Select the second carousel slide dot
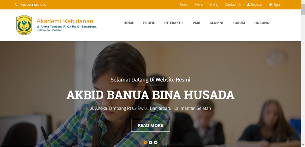 coord(150,142)
